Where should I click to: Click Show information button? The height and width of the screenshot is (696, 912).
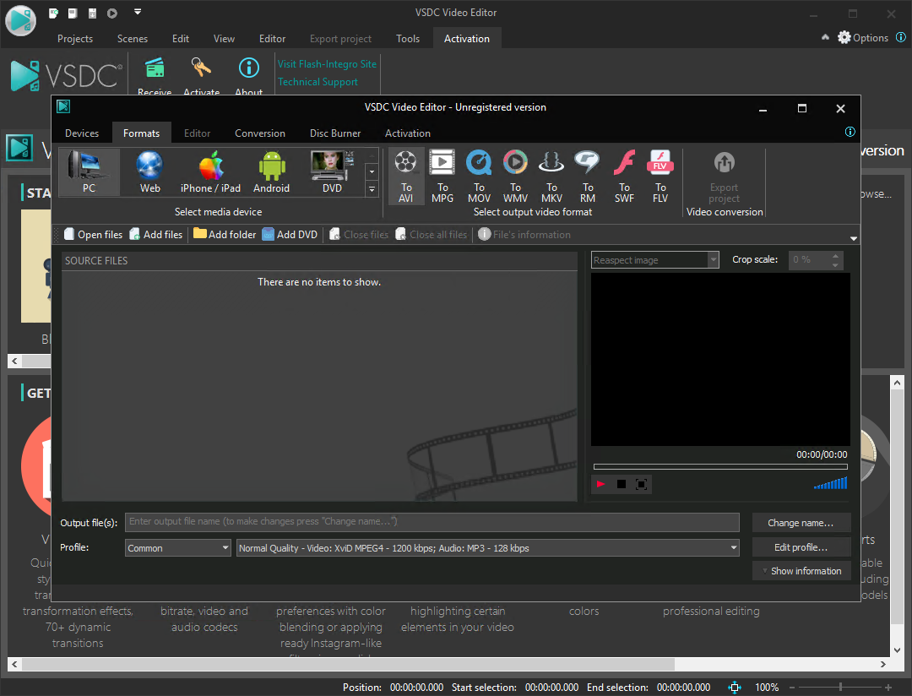click(801, 571)
